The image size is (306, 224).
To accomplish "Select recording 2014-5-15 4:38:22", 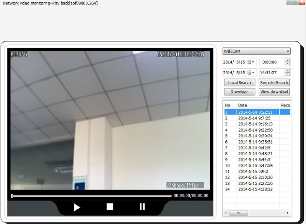I will pyautogui.click(x=257, y=189).
